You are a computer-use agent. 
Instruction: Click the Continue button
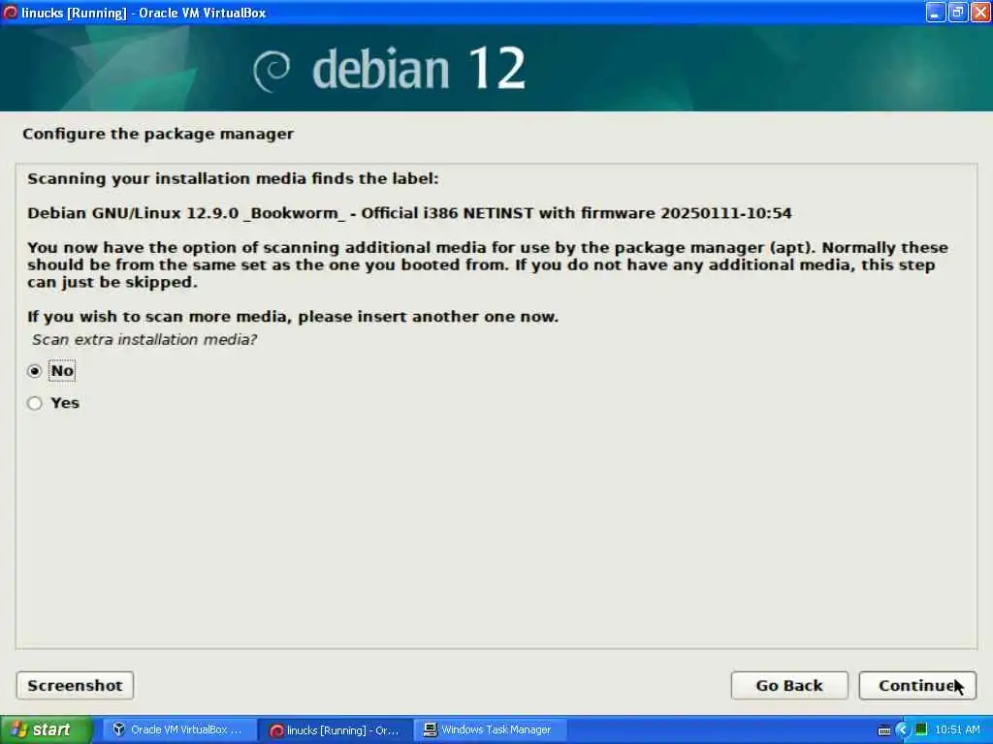917,686
